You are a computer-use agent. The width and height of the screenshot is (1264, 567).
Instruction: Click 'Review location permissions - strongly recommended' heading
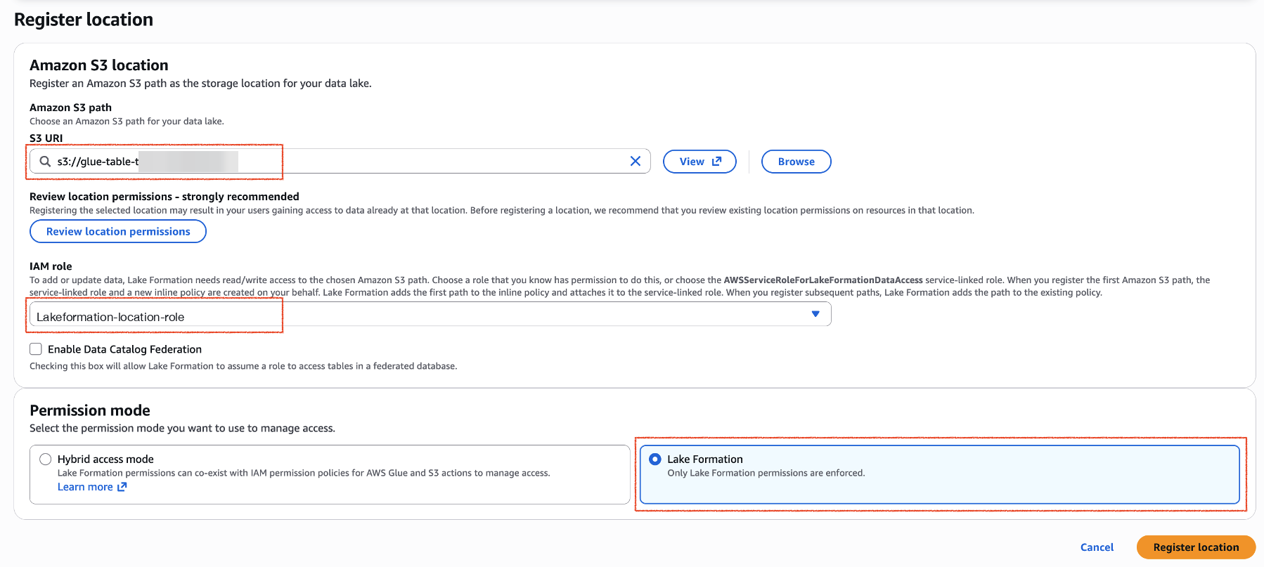165,197
